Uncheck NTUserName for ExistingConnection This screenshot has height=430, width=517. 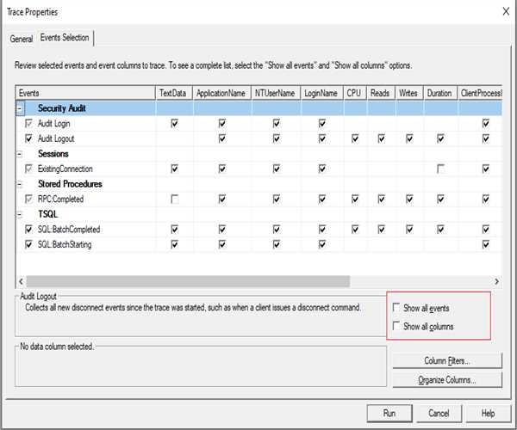(x=277, y=169)
